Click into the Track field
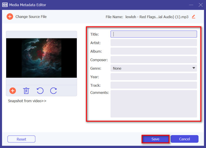206x148 pixels. [x=154, y=85]
